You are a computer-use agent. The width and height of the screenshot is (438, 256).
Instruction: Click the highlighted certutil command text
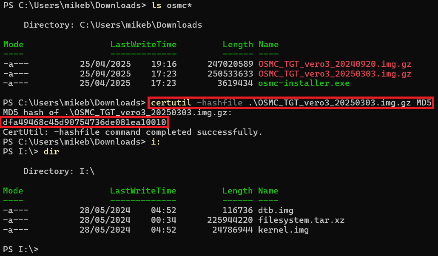point(291,103)
